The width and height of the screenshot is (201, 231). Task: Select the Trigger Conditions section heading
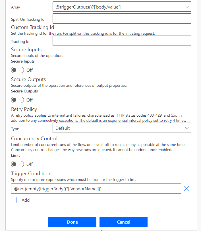(x=32, y=174)
